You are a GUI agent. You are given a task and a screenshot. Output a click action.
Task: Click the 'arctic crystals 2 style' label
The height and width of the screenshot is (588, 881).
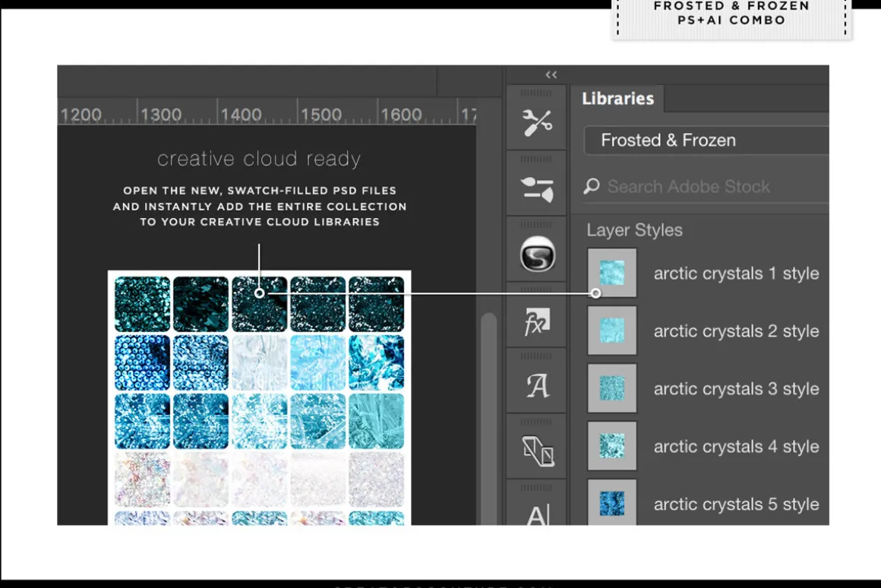(x=736, y=331)
